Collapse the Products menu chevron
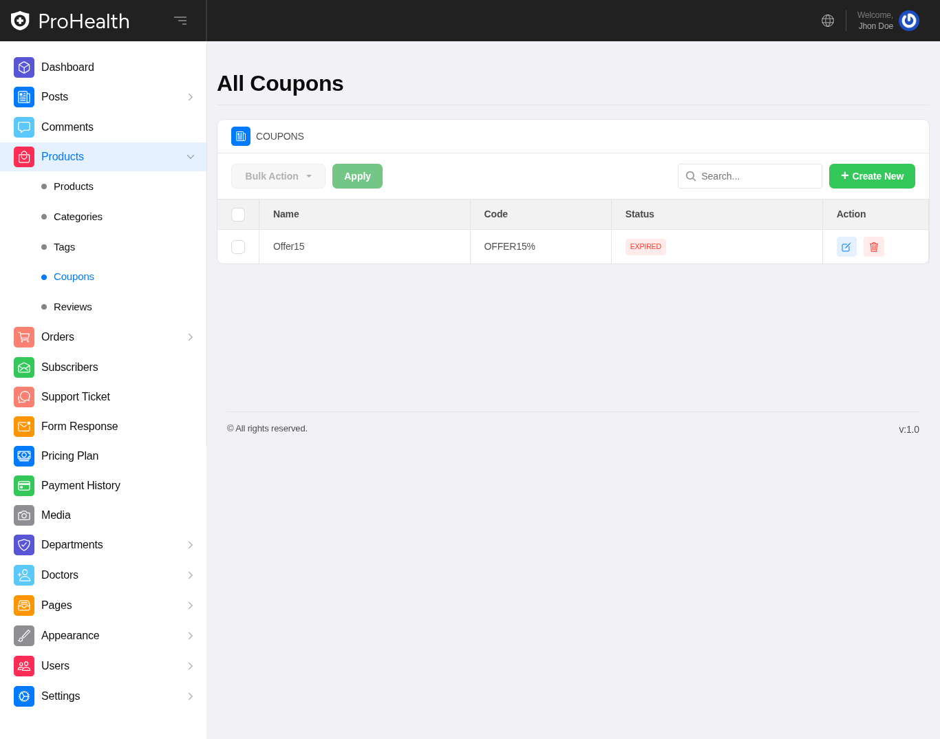The height and width of the screenshot is (739, 940). (x=191, y=157)
